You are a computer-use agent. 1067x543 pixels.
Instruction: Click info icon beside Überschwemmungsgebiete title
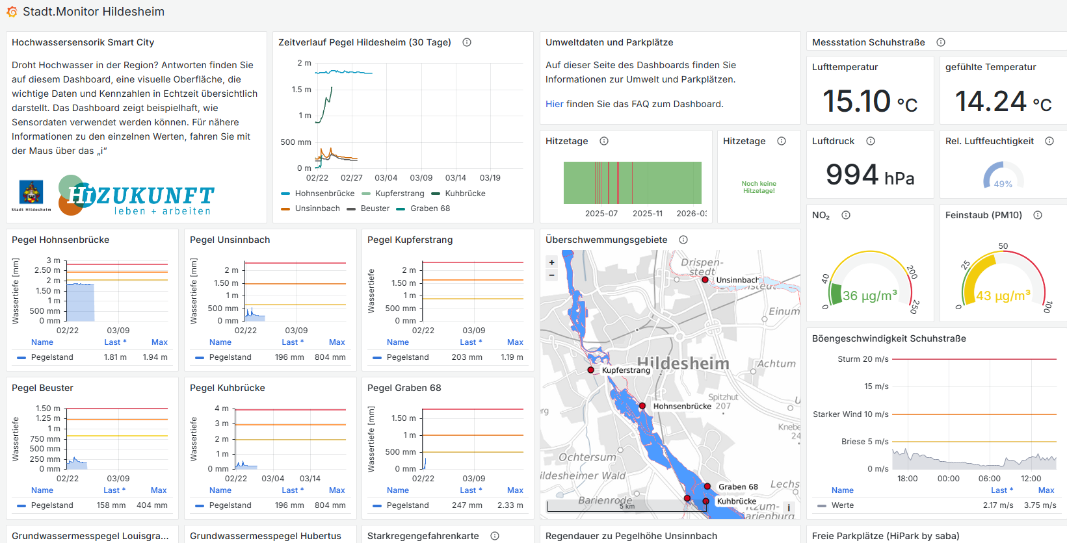(683, 240)
